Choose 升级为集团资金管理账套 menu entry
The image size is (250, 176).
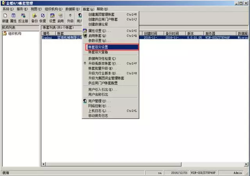coord(110,78)
